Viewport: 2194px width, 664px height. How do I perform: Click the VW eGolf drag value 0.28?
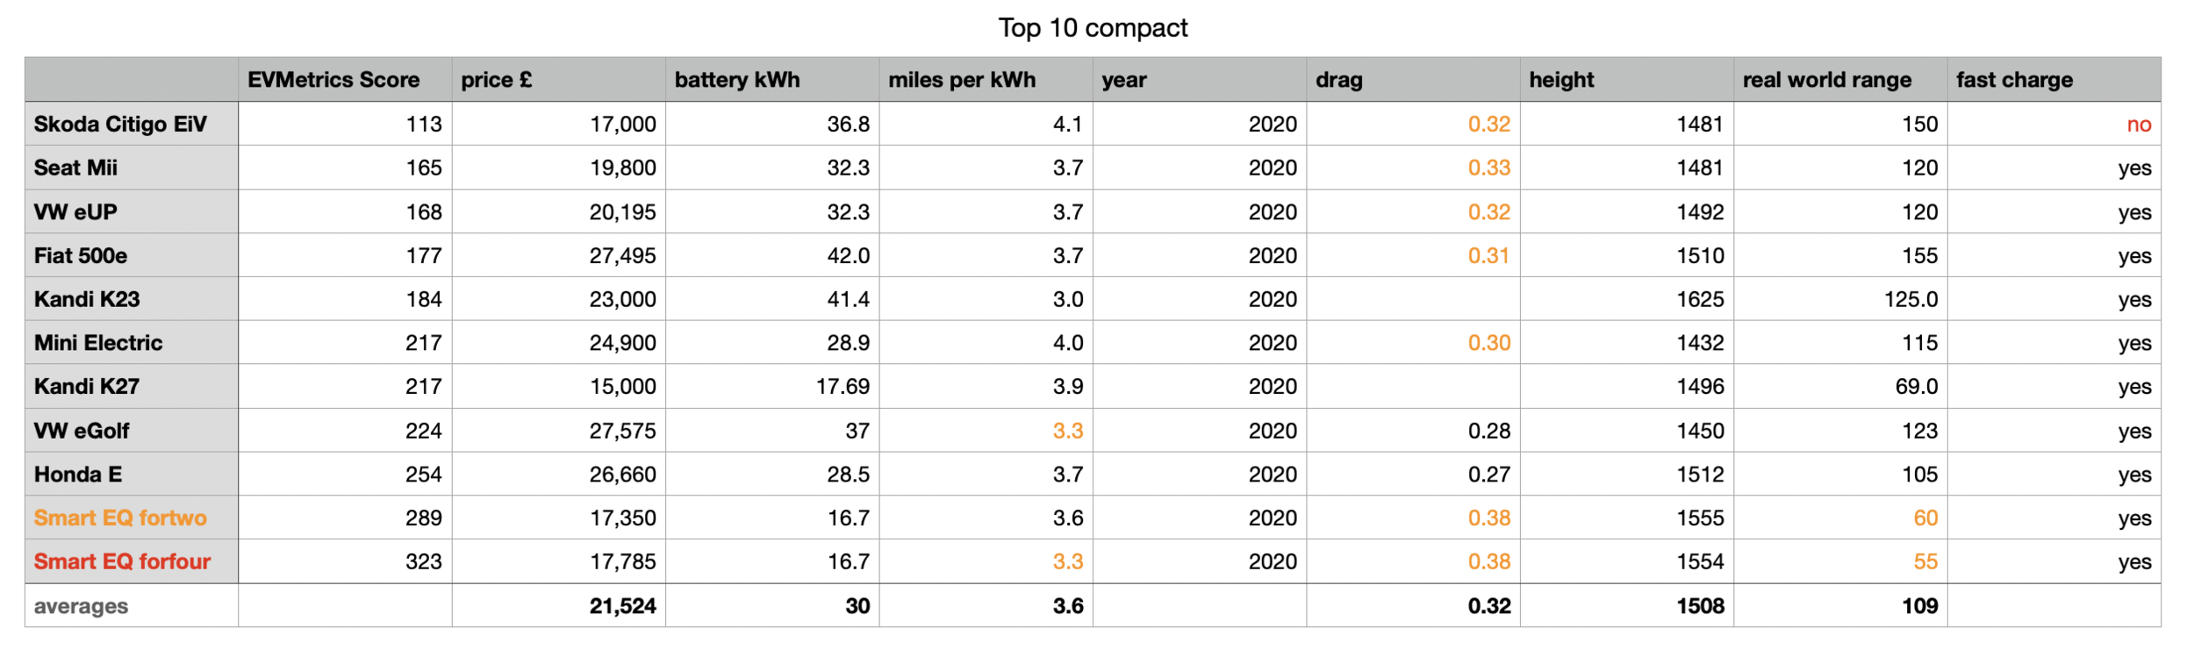(1488, 431)
